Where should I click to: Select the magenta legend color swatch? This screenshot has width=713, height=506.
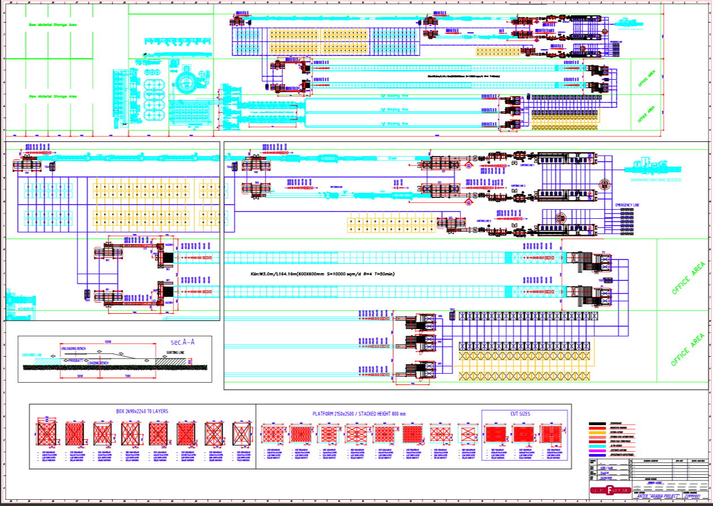598,450
